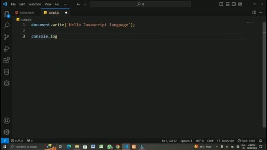Screen dimensions: 267x150
Task: Open Customize Layout icon
Action: 240,4
